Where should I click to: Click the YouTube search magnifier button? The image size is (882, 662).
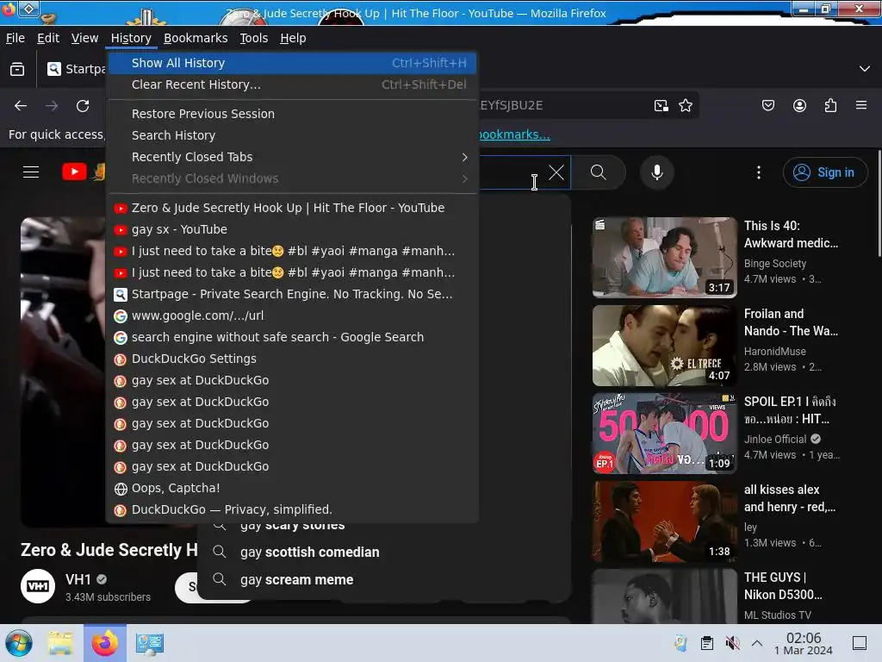(599, 172)
